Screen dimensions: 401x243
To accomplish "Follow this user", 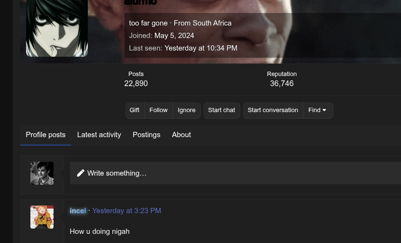I will pos(158,110).
